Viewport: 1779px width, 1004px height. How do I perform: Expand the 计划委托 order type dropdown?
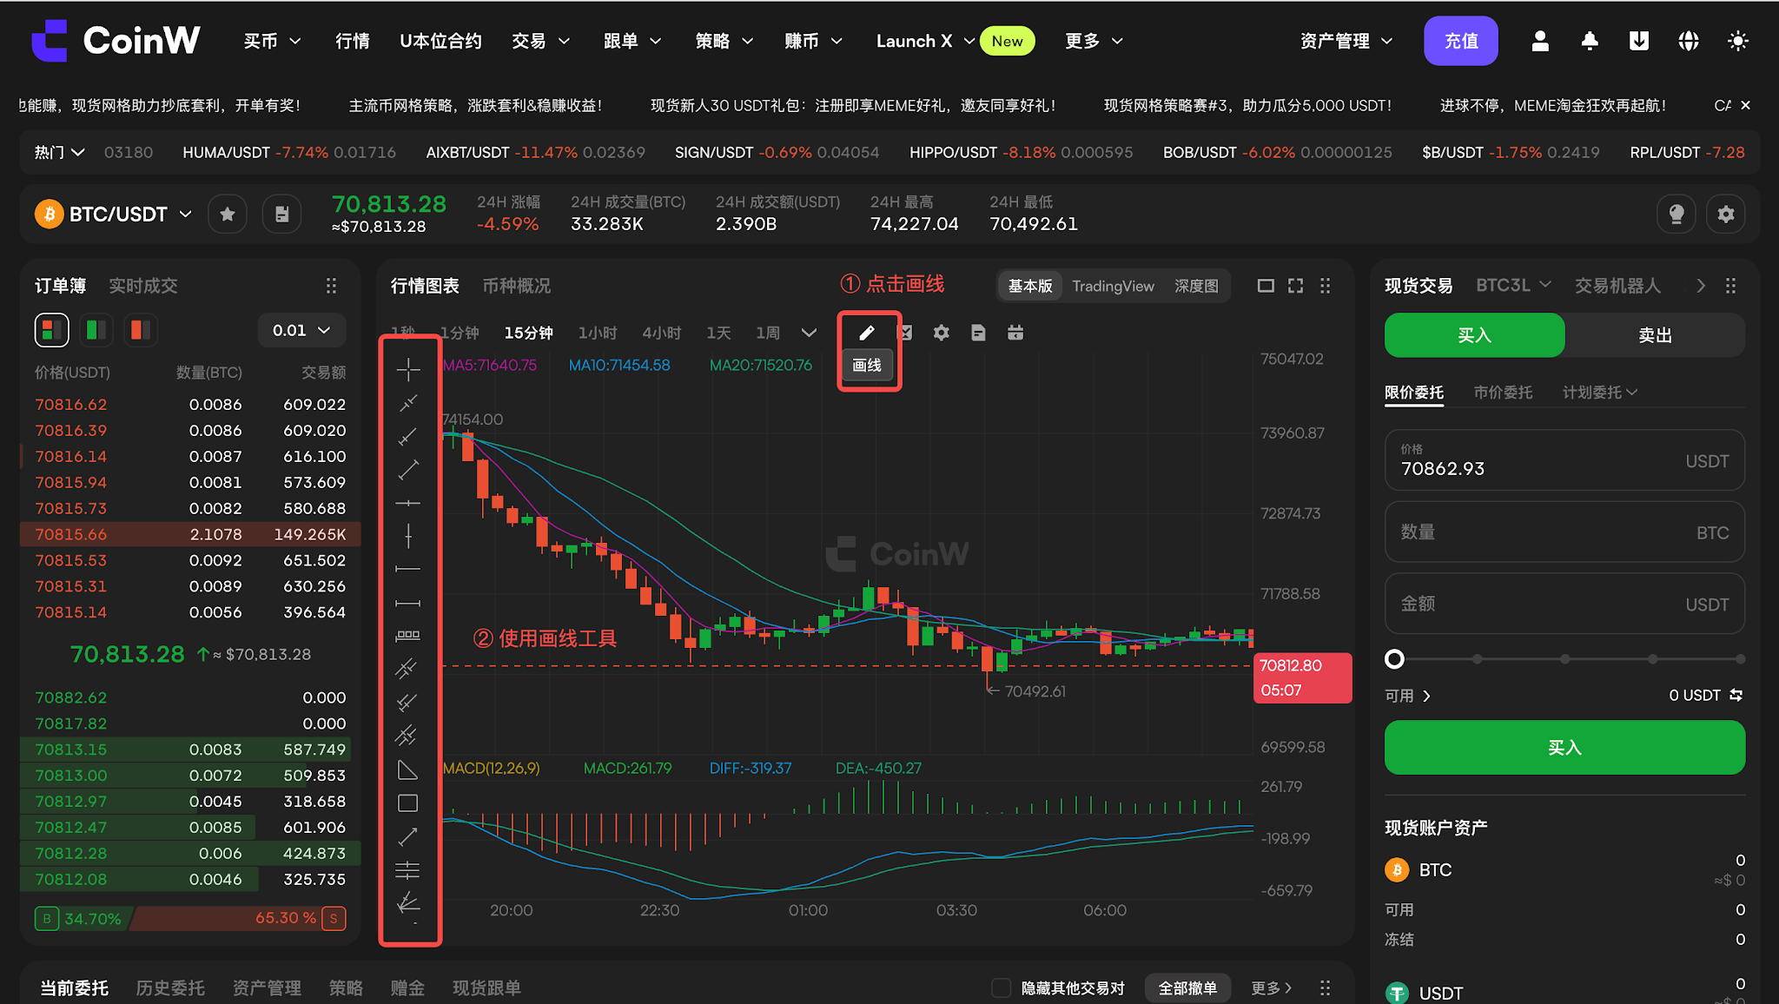[1600, 393]
